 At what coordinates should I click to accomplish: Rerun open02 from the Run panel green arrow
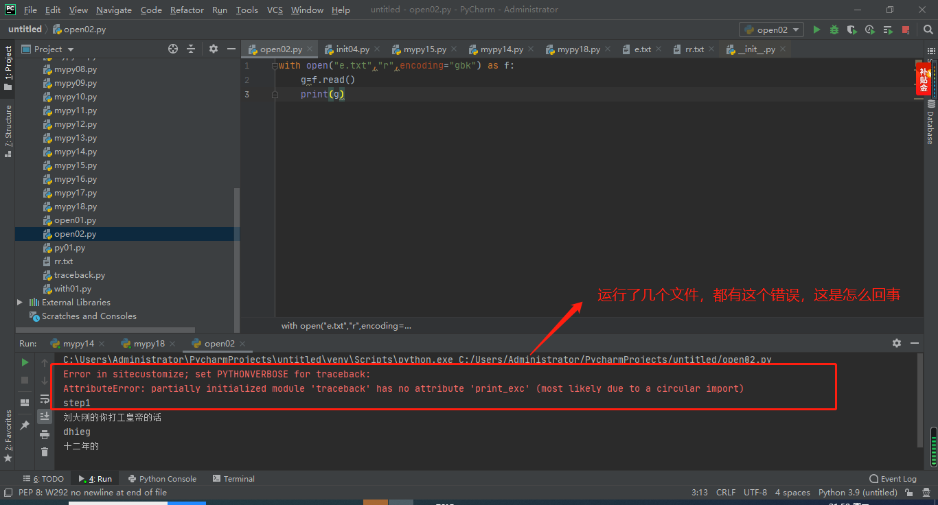pyautogui.click(x=25, y=362)
